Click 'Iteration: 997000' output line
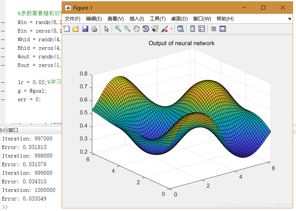The width and height of the screenshot is (296, 211). pos(27,138)
